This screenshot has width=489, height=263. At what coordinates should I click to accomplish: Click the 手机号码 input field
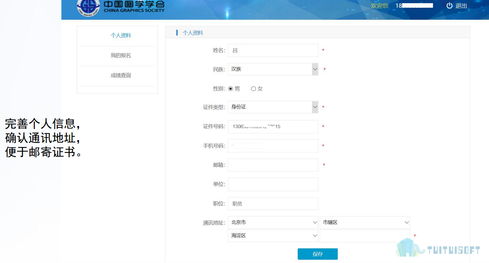tap(273, 146)
